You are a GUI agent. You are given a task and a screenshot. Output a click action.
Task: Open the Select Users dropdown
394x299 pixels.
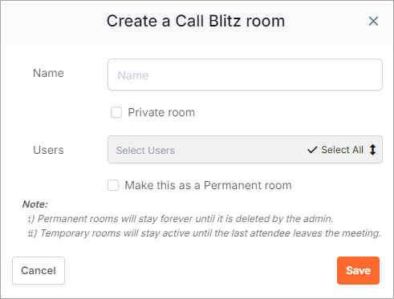pyautogui.click(x=245, y=150)
